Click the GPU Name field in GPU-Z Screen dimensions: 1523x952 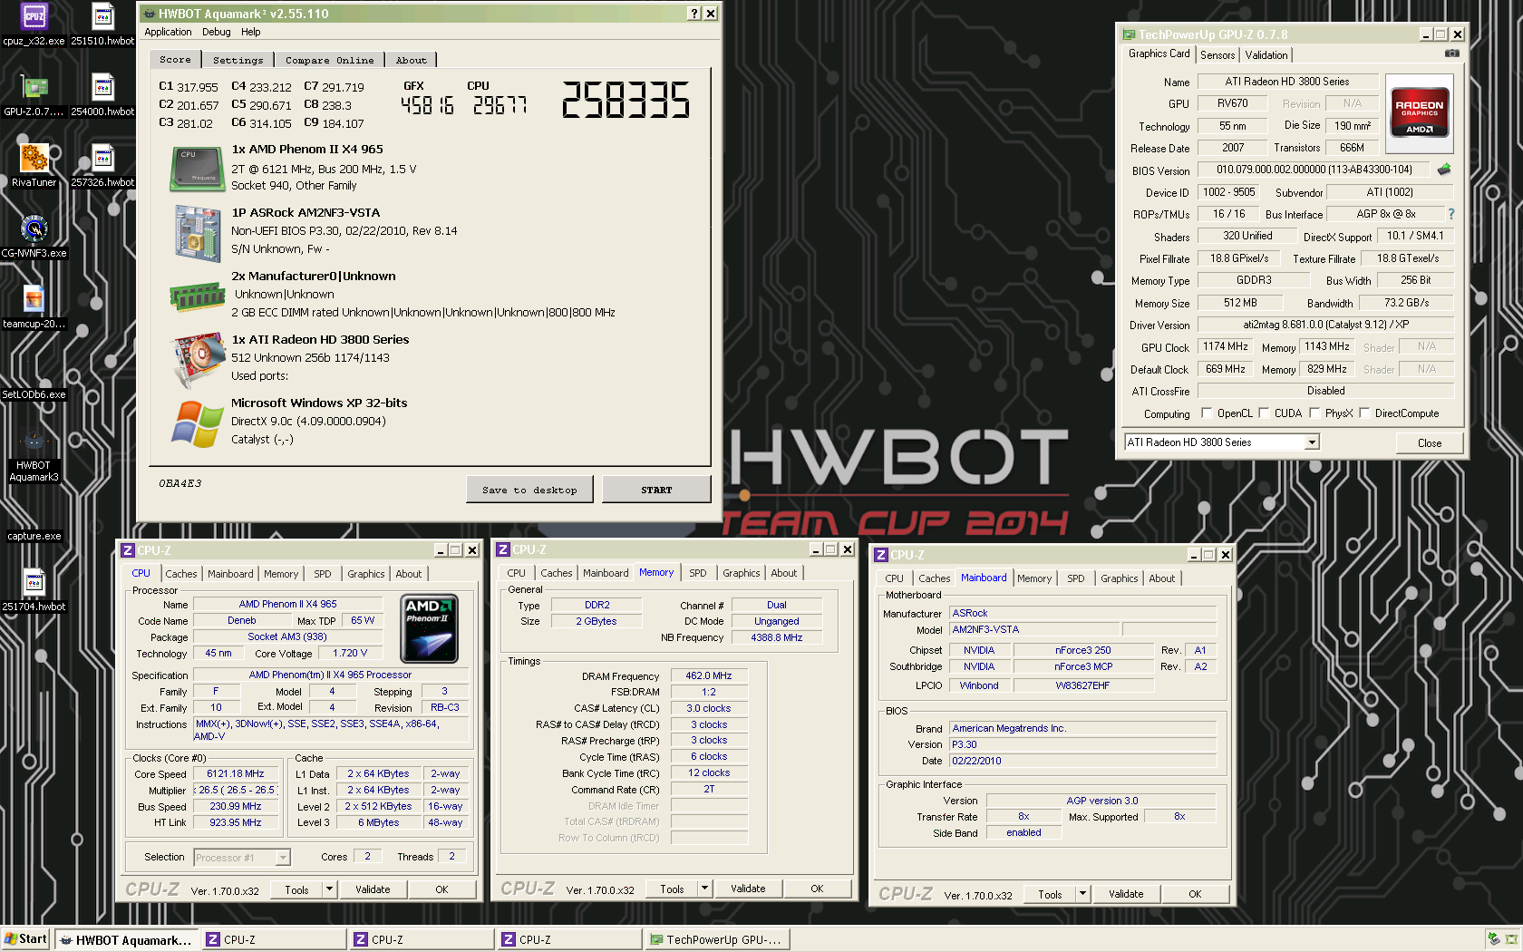point(1287,82)
